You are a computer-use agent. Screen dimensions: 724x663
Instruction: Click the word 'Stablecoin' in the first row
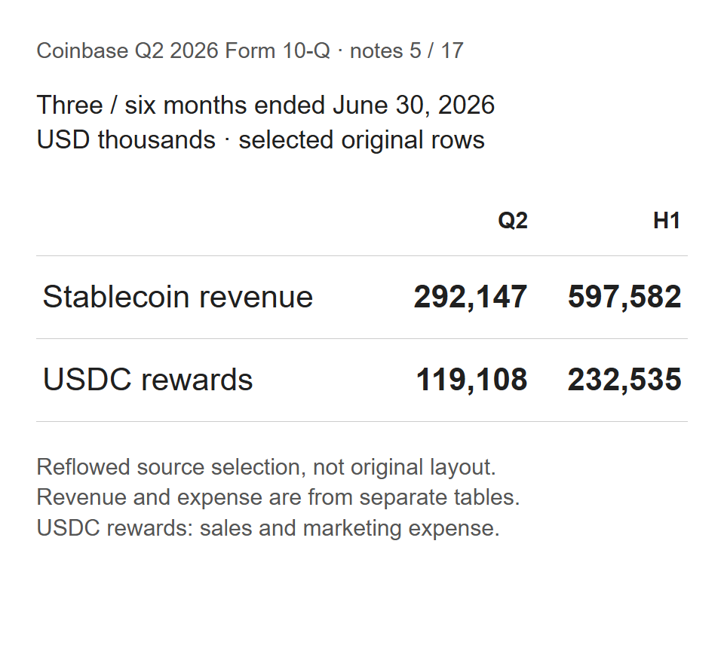(116, 297)
